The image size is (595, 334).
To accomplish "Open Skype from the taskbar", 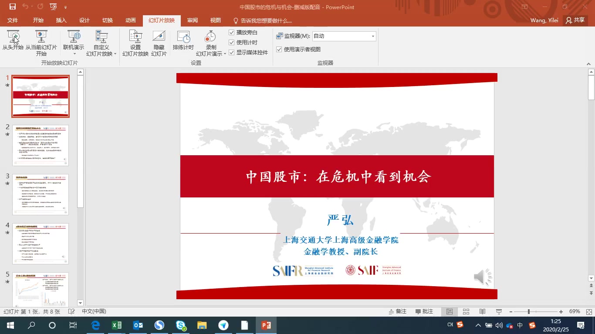I will pyautogui.click(x=181, y=325).
